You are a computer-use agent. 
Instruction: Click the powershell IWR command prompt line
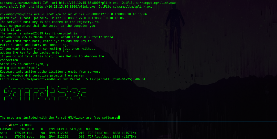point(88,3)
